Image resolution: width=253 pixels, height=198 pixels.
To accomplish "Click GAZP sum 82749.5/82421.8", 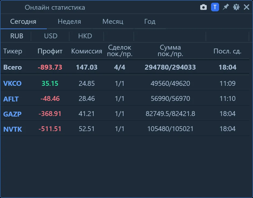I will pos(170,114).
